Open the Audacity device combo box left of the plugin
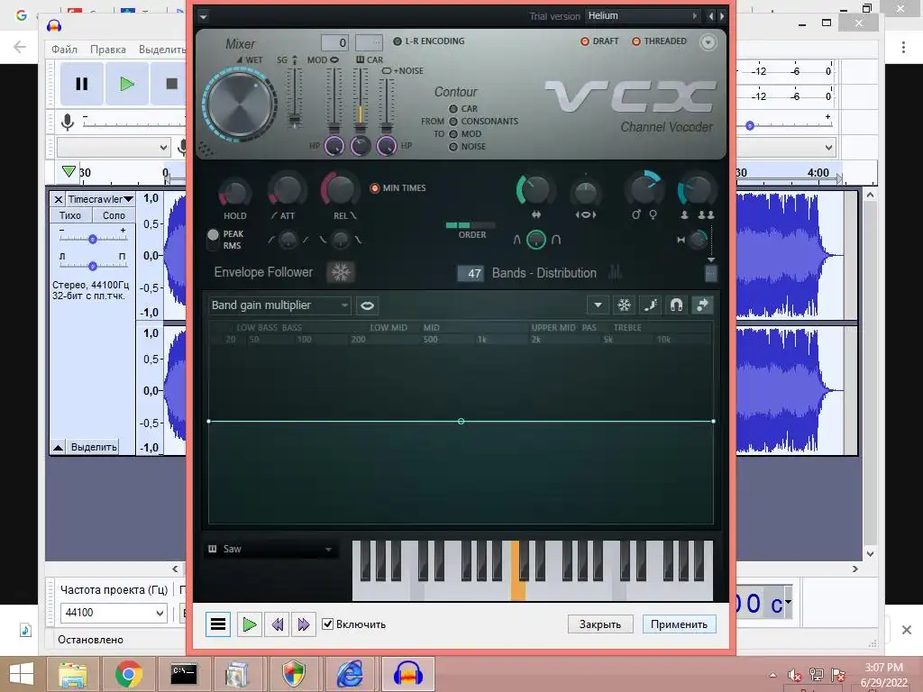This screenshot has height=692, width=923. click(x=114, y=147)
